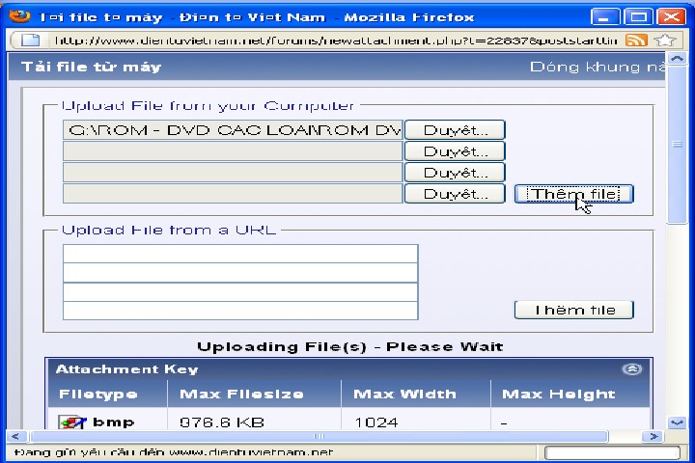Click the second Duyệt browse button
The height and width of the screenshot is (463, 695).
(x=455, y=151)
